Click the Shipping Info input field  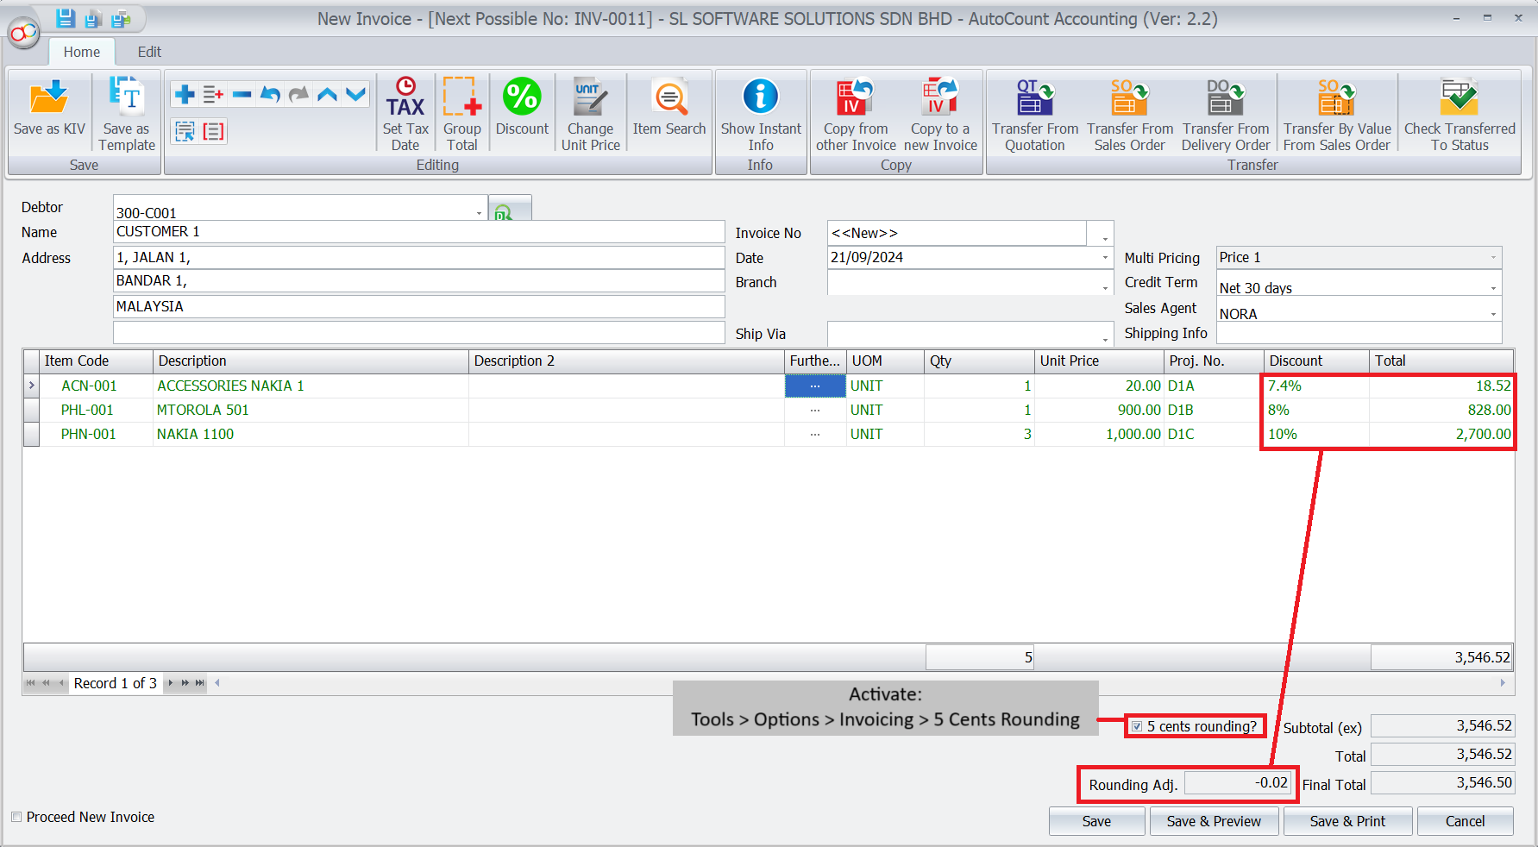(1358, 333)
